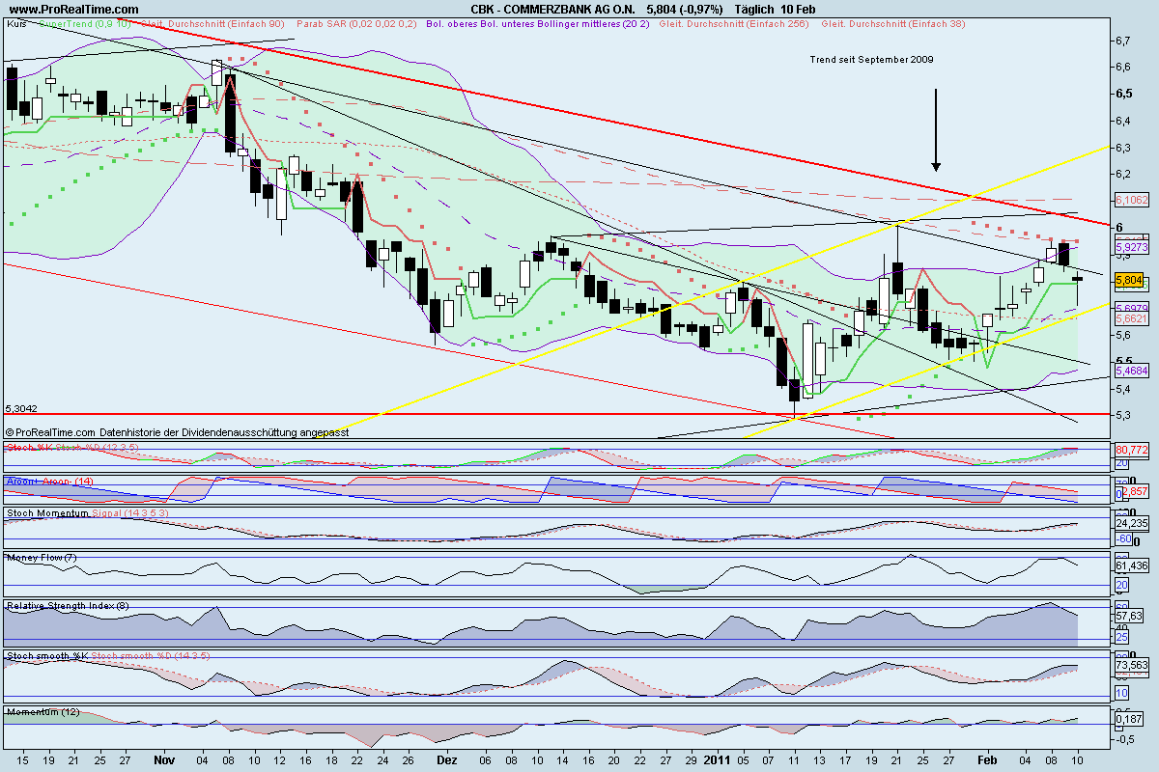Click the 6,4 tick on the price axis
This screenshot has height=772, width=1159.
[1123, 121]
